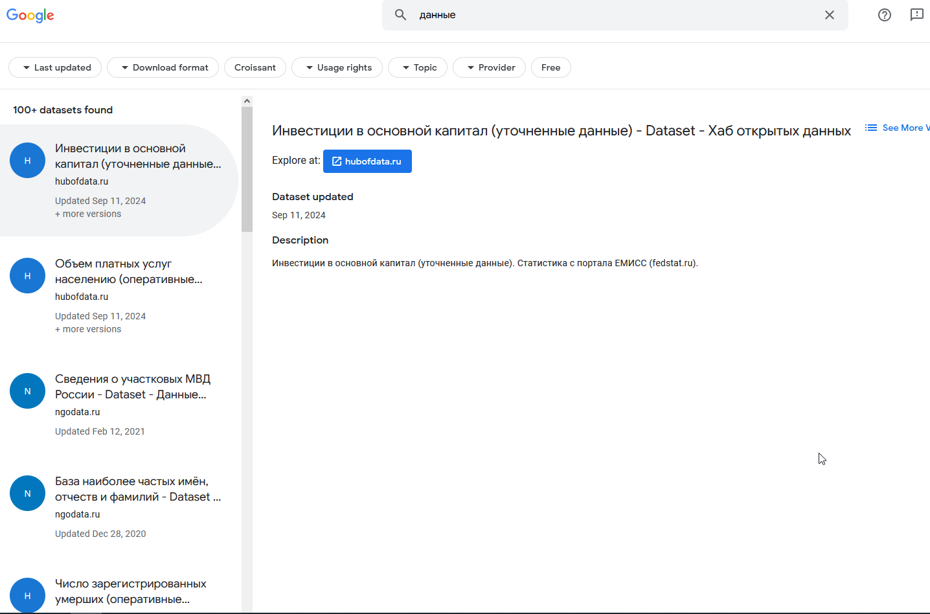Click Sep 11, 2024 date in detail pane

click(299, 215)
